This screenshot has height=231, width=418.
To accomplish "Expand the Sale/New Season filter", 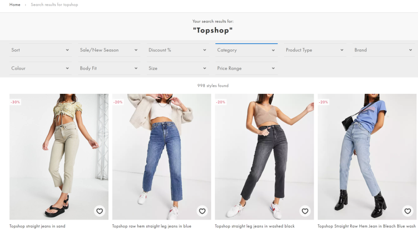I will point(109,50).
